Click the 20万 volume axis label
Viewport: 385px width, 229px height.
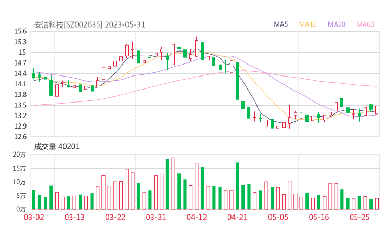pos(19,155)
